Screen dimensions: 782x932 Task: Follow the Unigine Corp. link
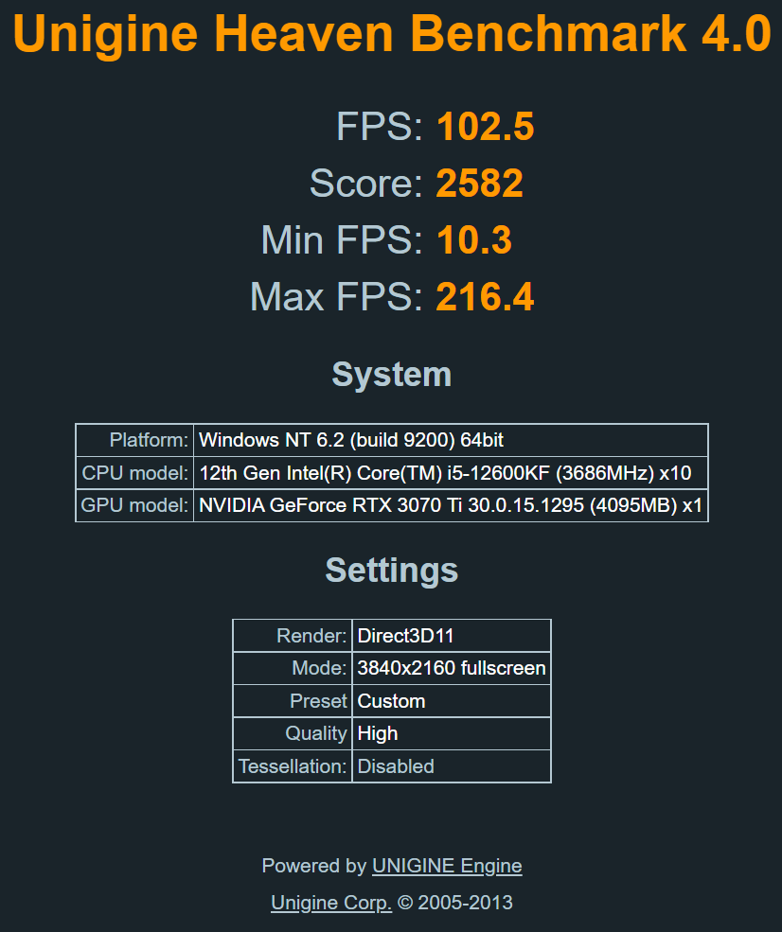[331, 903]
